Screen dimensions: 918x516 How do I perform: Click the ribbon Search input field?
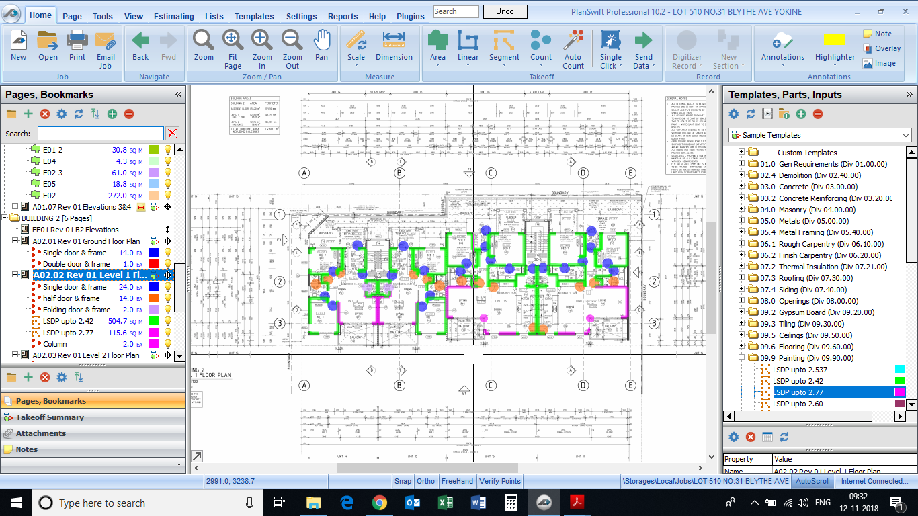pos(456,11)
